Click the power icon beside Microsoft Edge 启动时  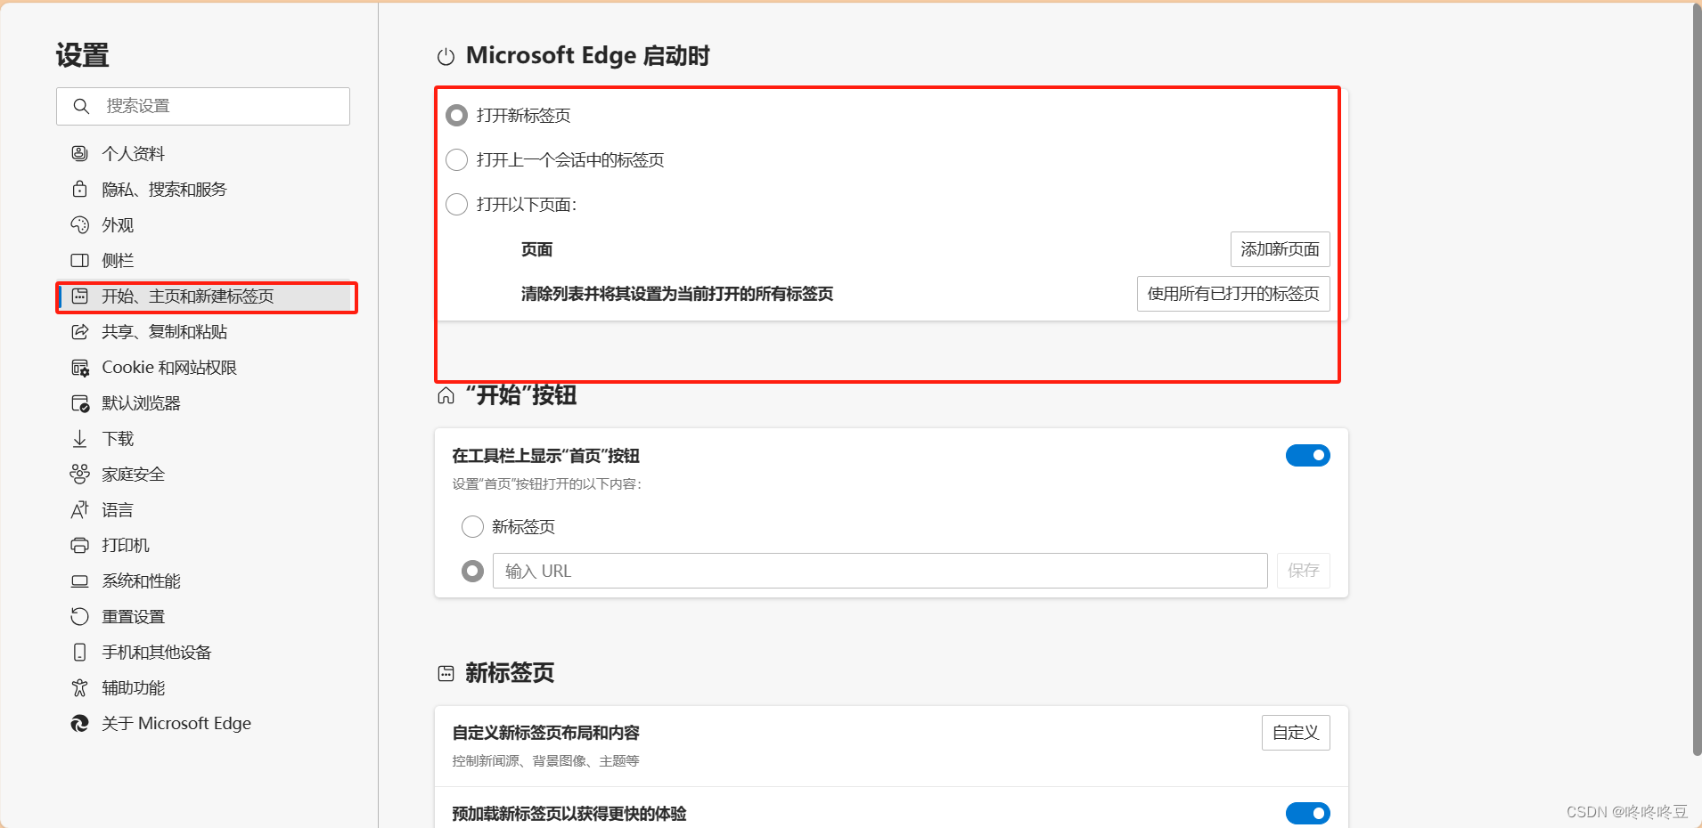pyautogui.click(x=446, y=57)
